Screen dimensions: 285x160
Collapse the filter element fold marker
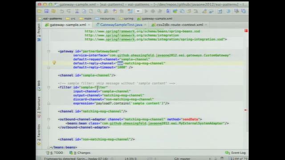click(49, 87)
